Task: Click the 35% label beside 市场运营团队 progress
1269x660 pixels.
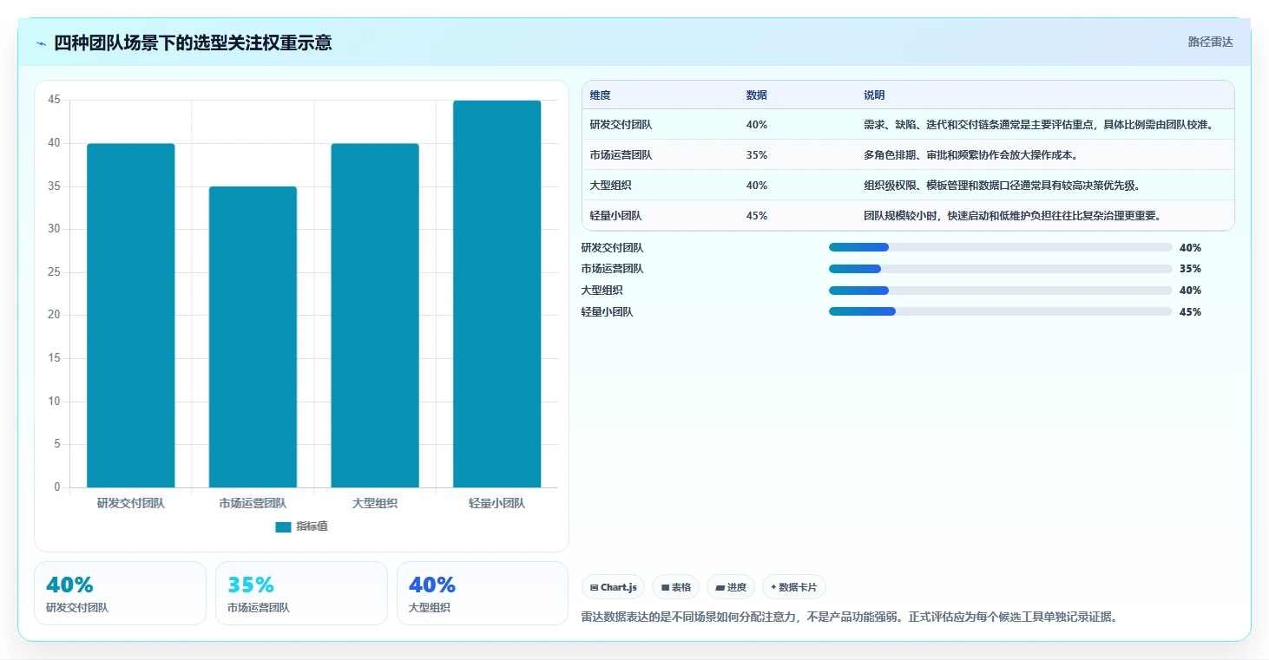Action: point(1190,269)
